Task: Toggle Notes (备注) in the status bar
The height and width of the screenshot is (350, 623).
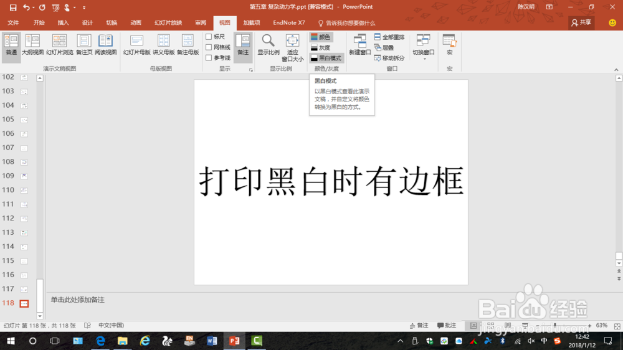Action: tap(419, 325)
